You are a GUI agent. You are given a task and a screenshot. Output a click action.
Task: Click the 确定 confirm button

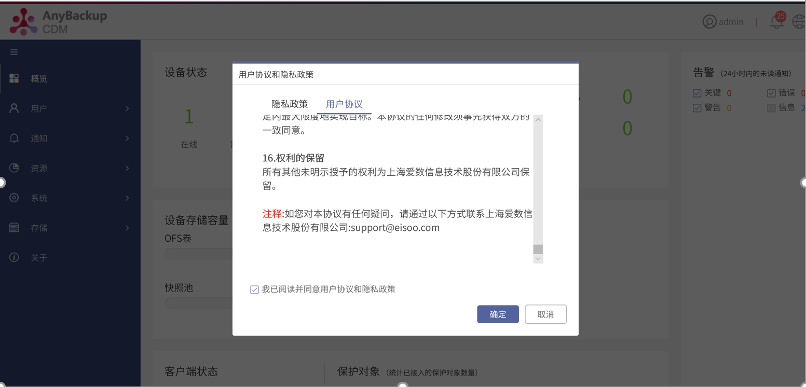498,314
